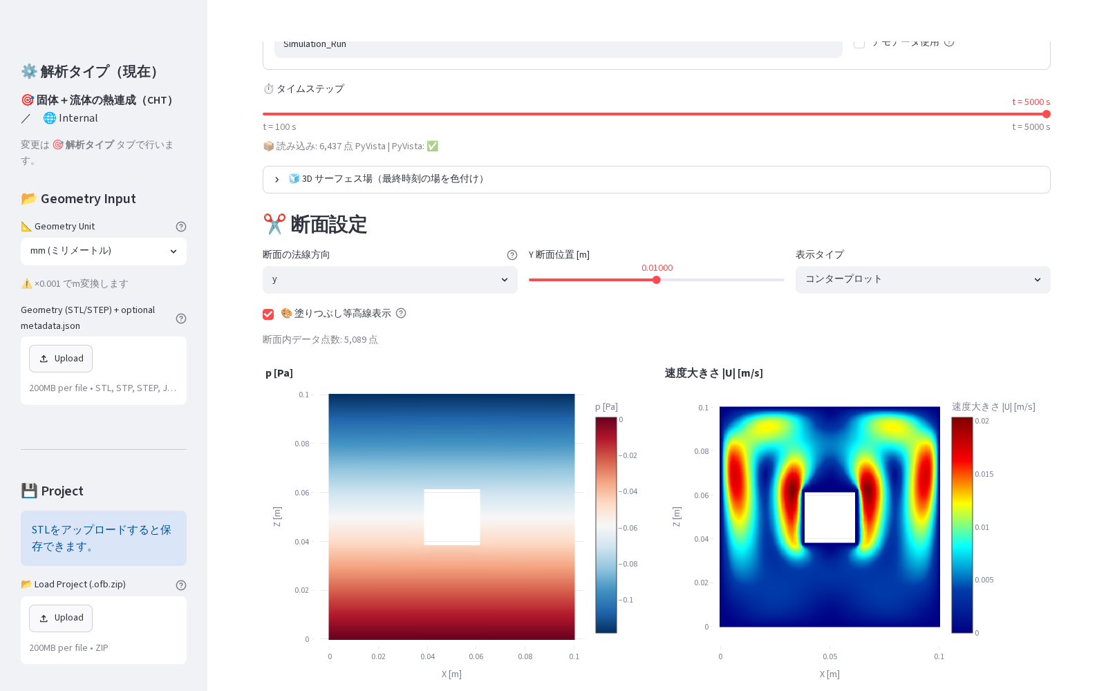Click the target icon beside 固体＋流体の熱連成
Viewport: 1106px width, 691px height.
coord(28,100)
